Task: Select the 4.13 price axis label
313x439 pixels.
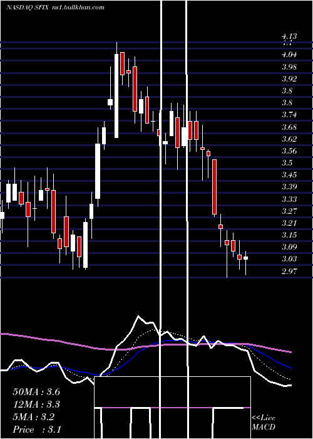Action: (289, 36)
